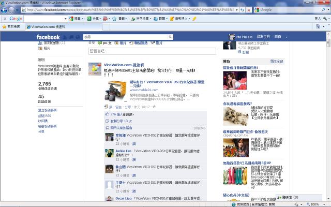Click the find friends link in Facebook header

263,37
